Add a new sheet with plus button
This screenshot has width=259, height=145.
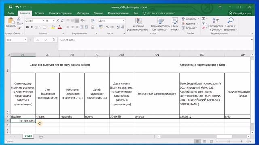pyautogui.click(x=41, y=137)
